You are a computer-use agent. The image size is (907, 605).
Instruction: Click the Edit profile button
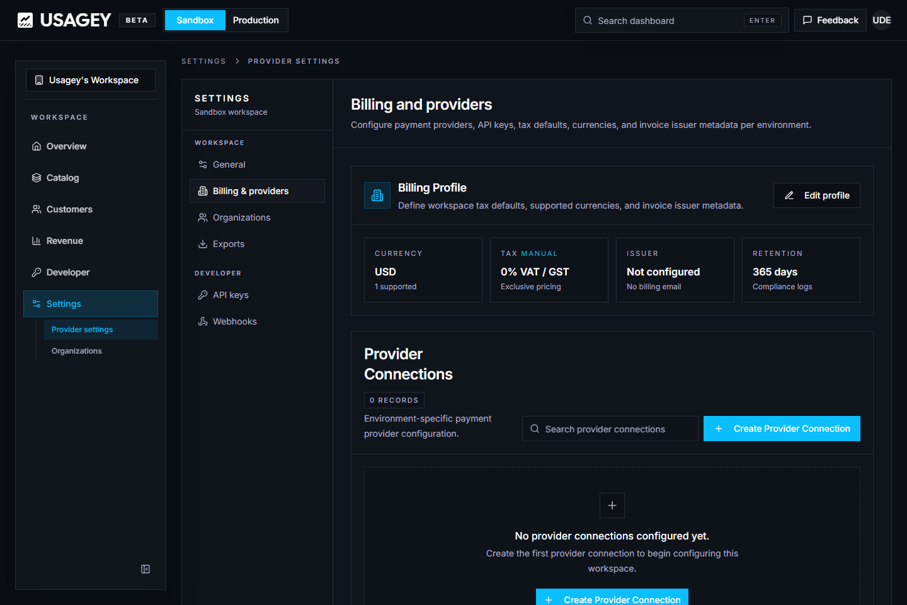tap(817, 195)
